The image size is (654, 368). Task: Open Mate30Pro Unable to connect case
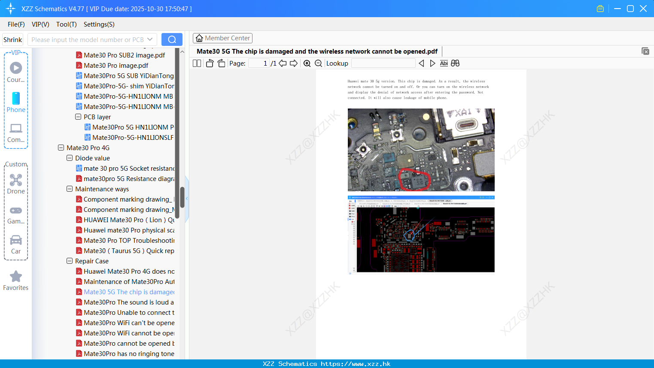pyautogui.click(x=125, y=312)
